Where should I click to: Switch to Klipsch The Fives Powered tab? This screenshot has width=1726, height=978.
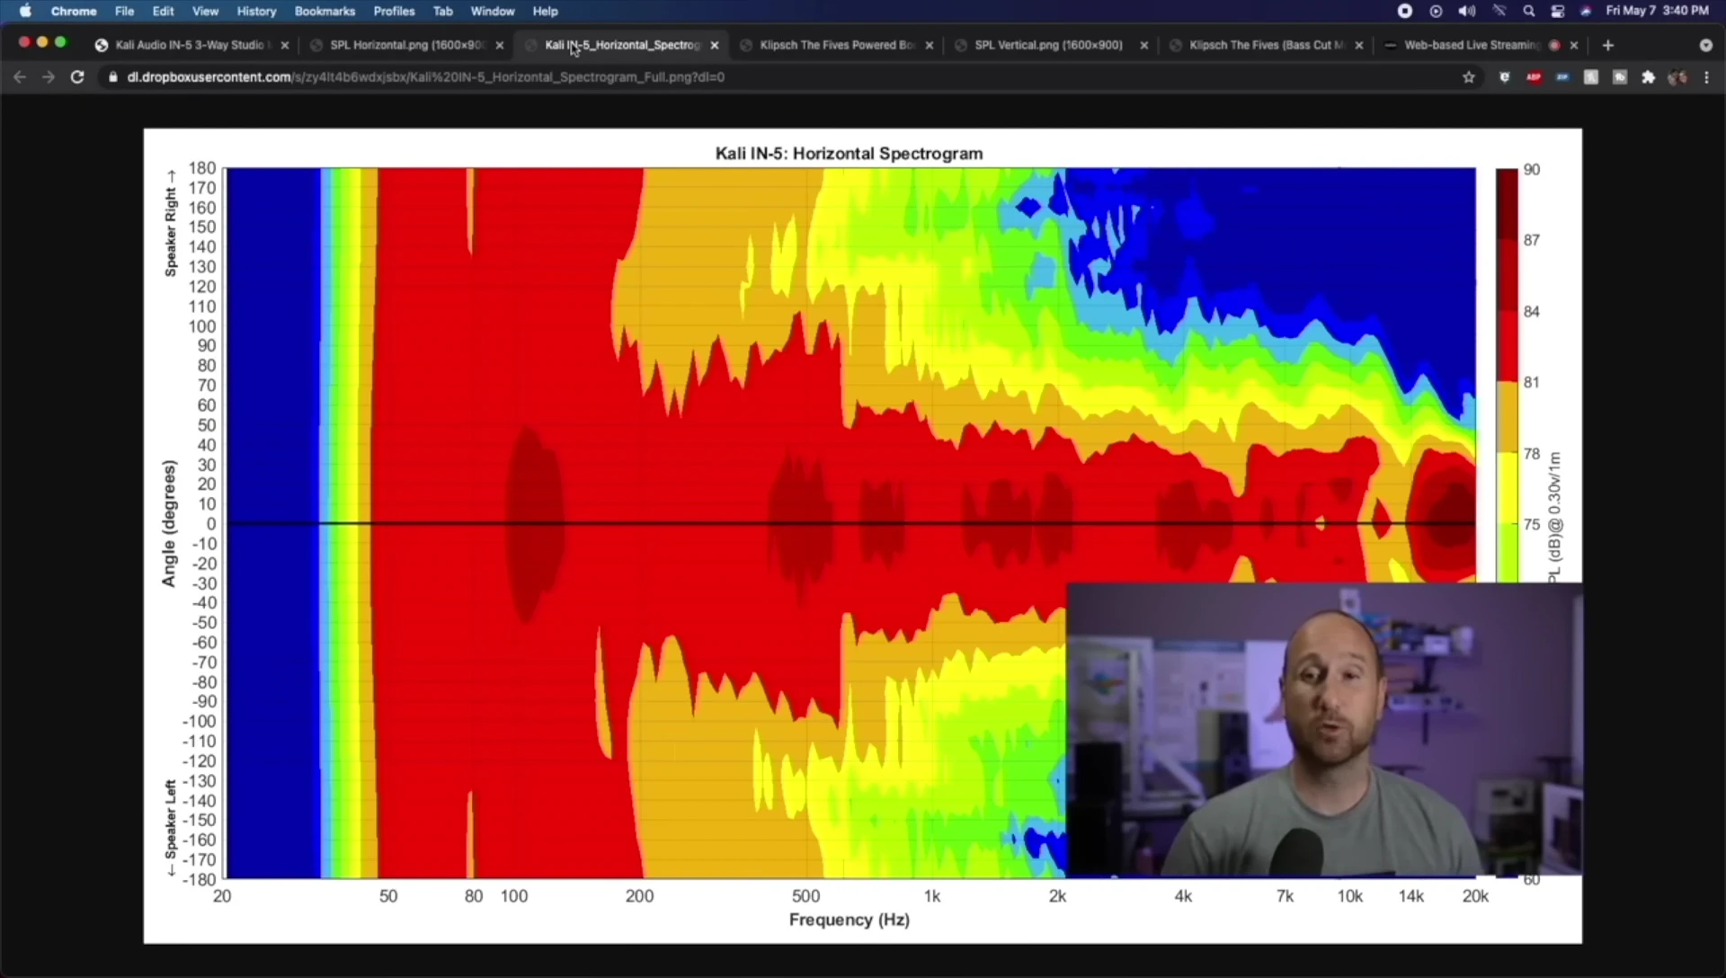837,45
